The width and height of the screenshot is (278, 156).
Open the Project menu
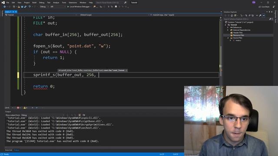pyautogui.click(x=27, y=3)
